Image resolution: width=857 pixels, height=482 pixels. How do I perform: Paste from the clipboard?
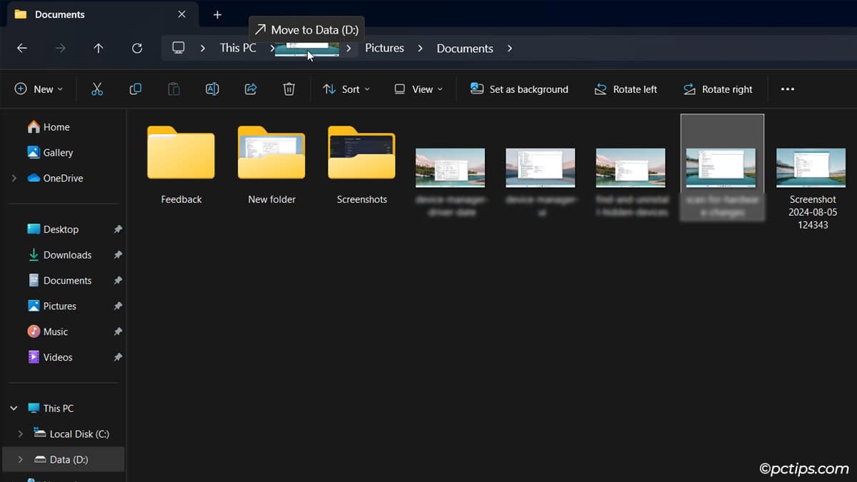click(x=174, y=89)
